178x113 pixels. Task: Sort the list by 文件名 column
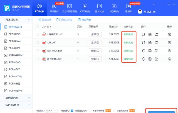pyautogui.click(x=47, y=27)
